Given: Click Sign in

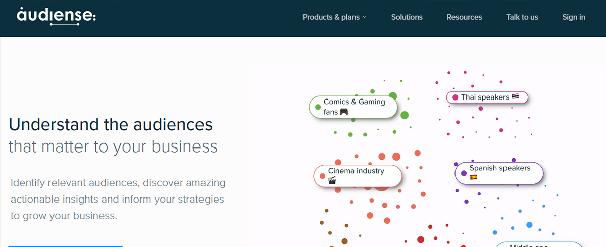Looking at the screenshot, I should point(574,17).
